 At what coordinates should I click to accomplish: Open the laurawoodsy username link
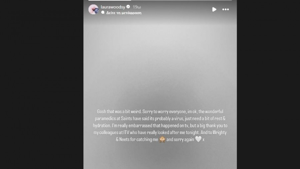click(x=113, y=7)
